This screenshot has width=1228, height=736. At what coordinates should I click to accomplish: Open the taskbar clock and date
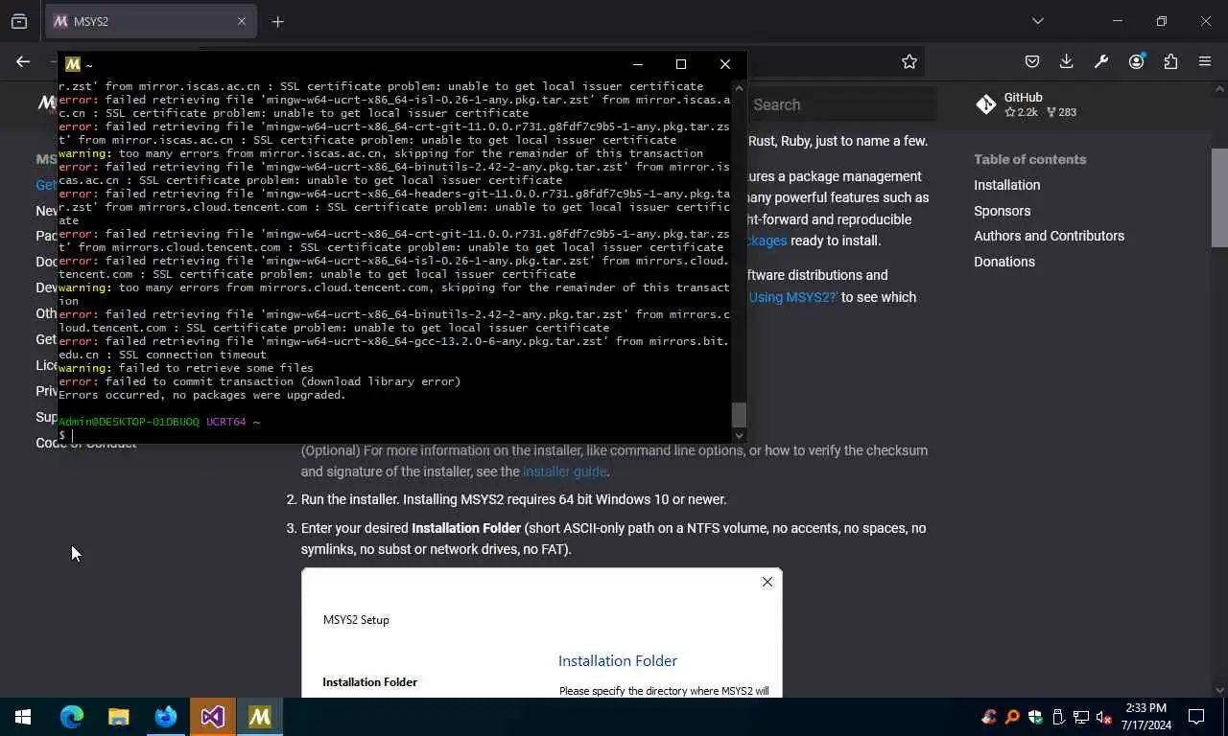(x=1145, y=717)
